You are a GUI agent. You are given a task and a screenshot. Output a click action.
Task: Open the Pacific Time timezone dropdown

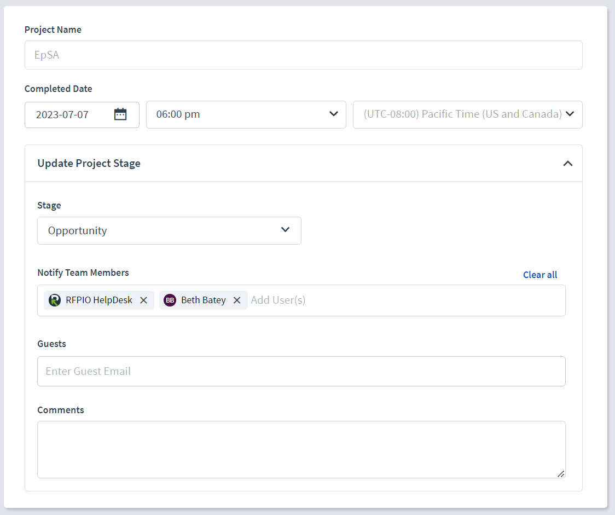pos(467,114)
